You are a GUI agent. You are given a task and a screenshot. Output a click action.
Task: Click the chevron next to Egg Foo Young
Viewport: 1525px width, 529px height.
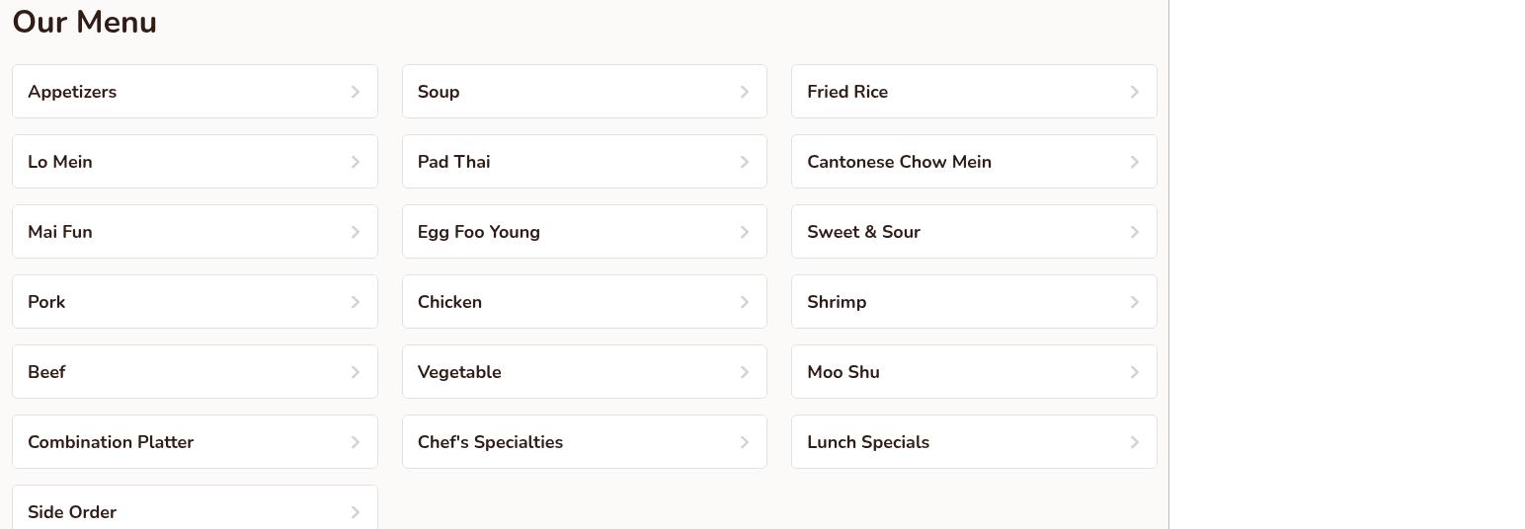745,232
